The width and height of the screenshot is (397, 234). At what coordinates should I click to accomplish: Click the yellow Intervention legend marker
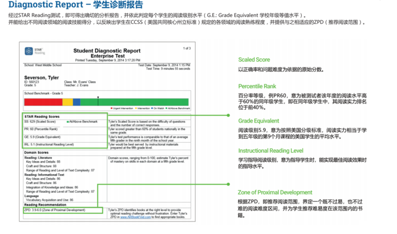click(136, 108)
